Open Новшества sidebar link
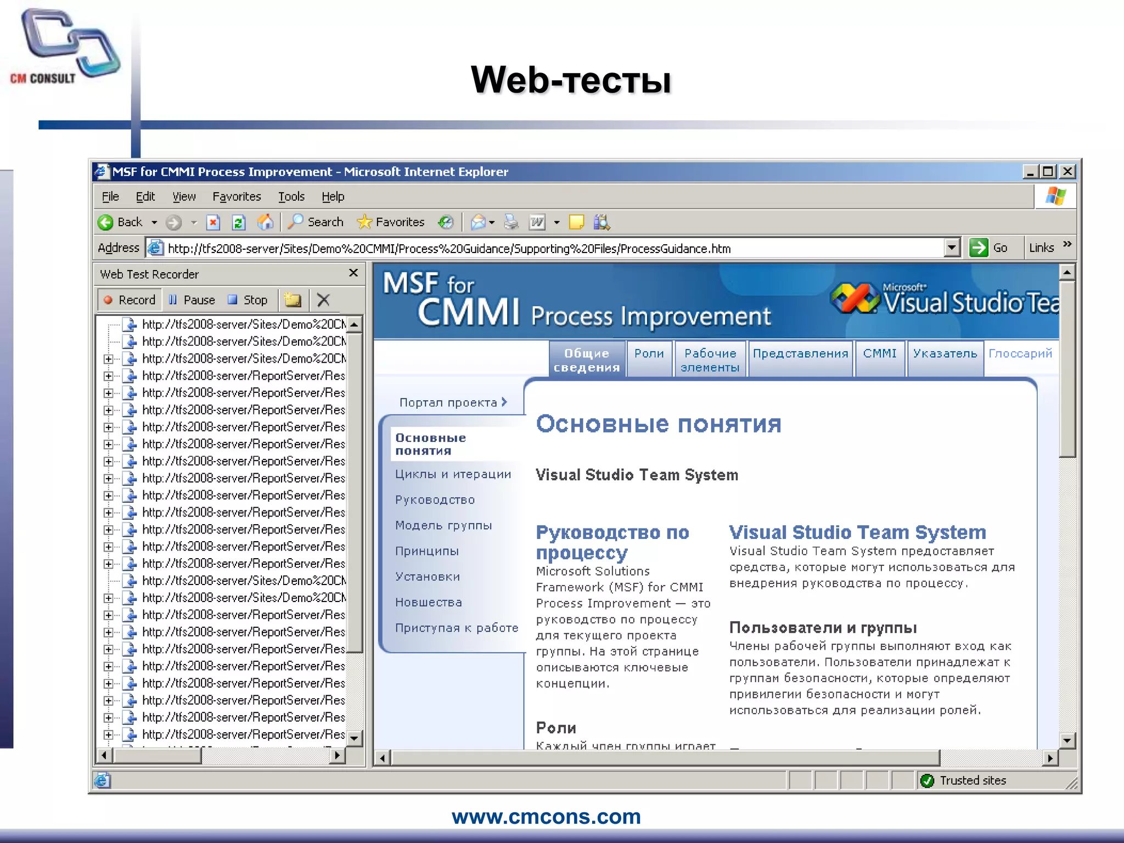The image size is (1124, 843). click(428, 602)
